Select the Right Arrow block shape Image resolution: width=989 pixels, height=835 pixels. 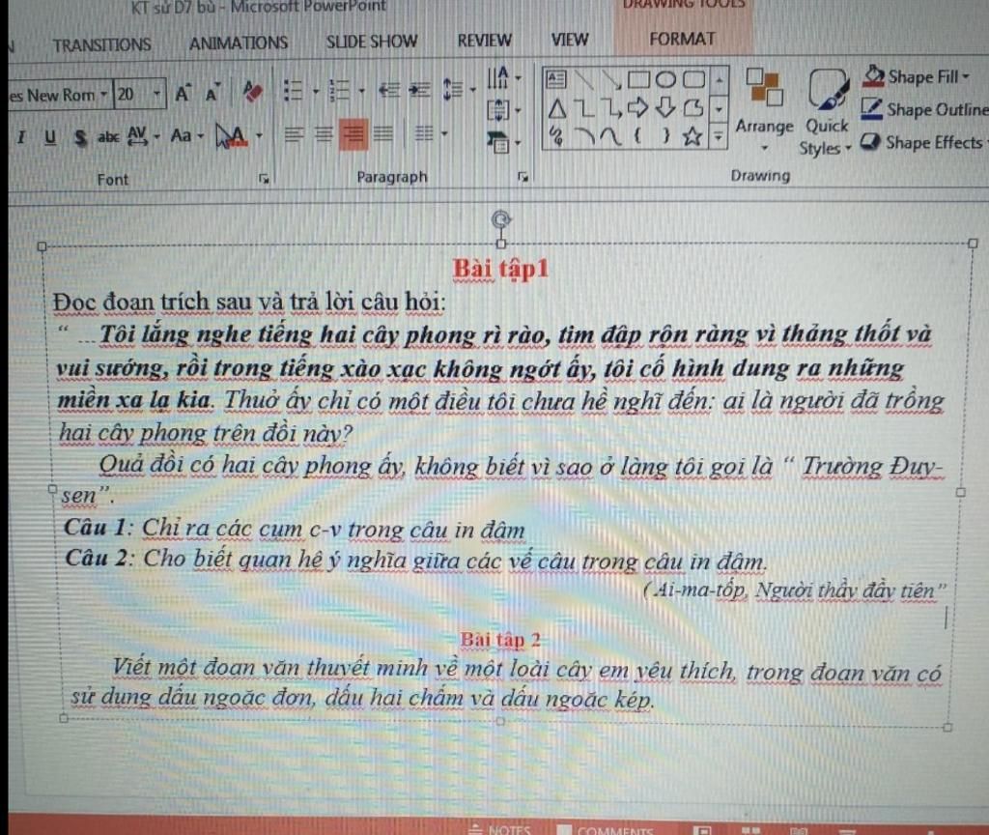point(638,108)
